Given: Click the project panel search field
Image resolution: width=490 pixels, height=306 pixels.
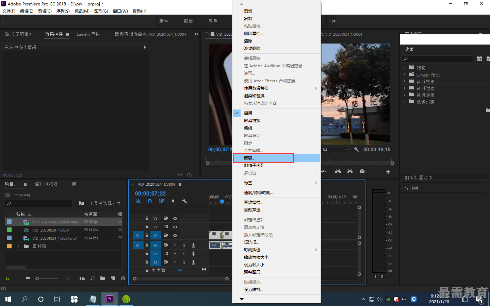Looking at the screenshot, I should tap(39, 203).
